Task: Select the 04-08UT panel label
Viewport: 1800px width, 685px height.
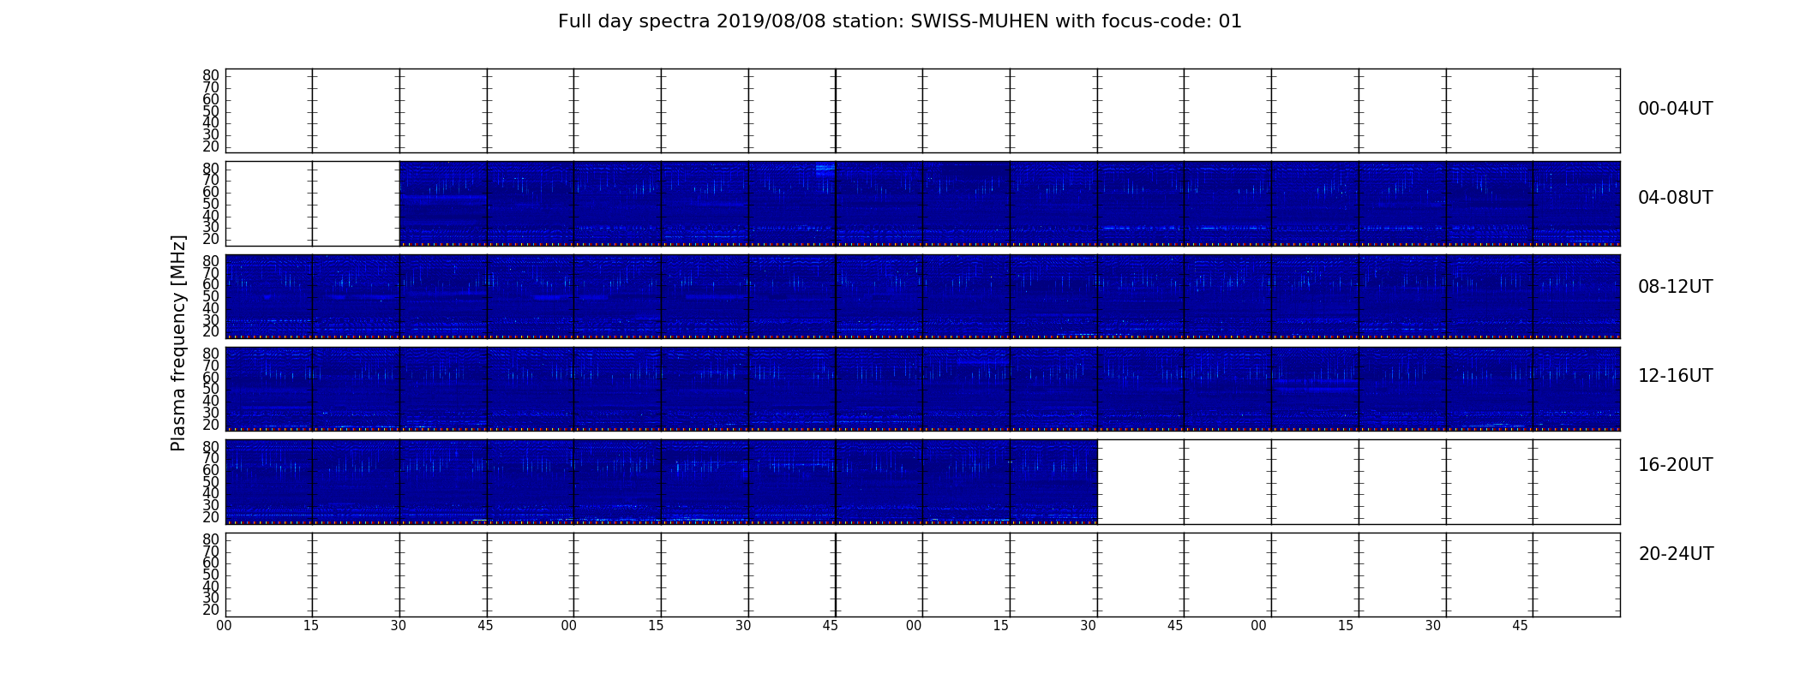Action: [1675, 198]
